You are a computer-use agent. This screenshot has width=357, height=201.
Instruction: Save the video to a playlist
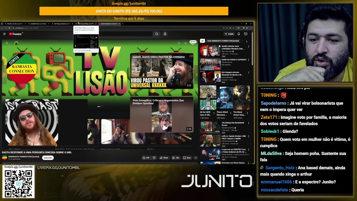187,158
